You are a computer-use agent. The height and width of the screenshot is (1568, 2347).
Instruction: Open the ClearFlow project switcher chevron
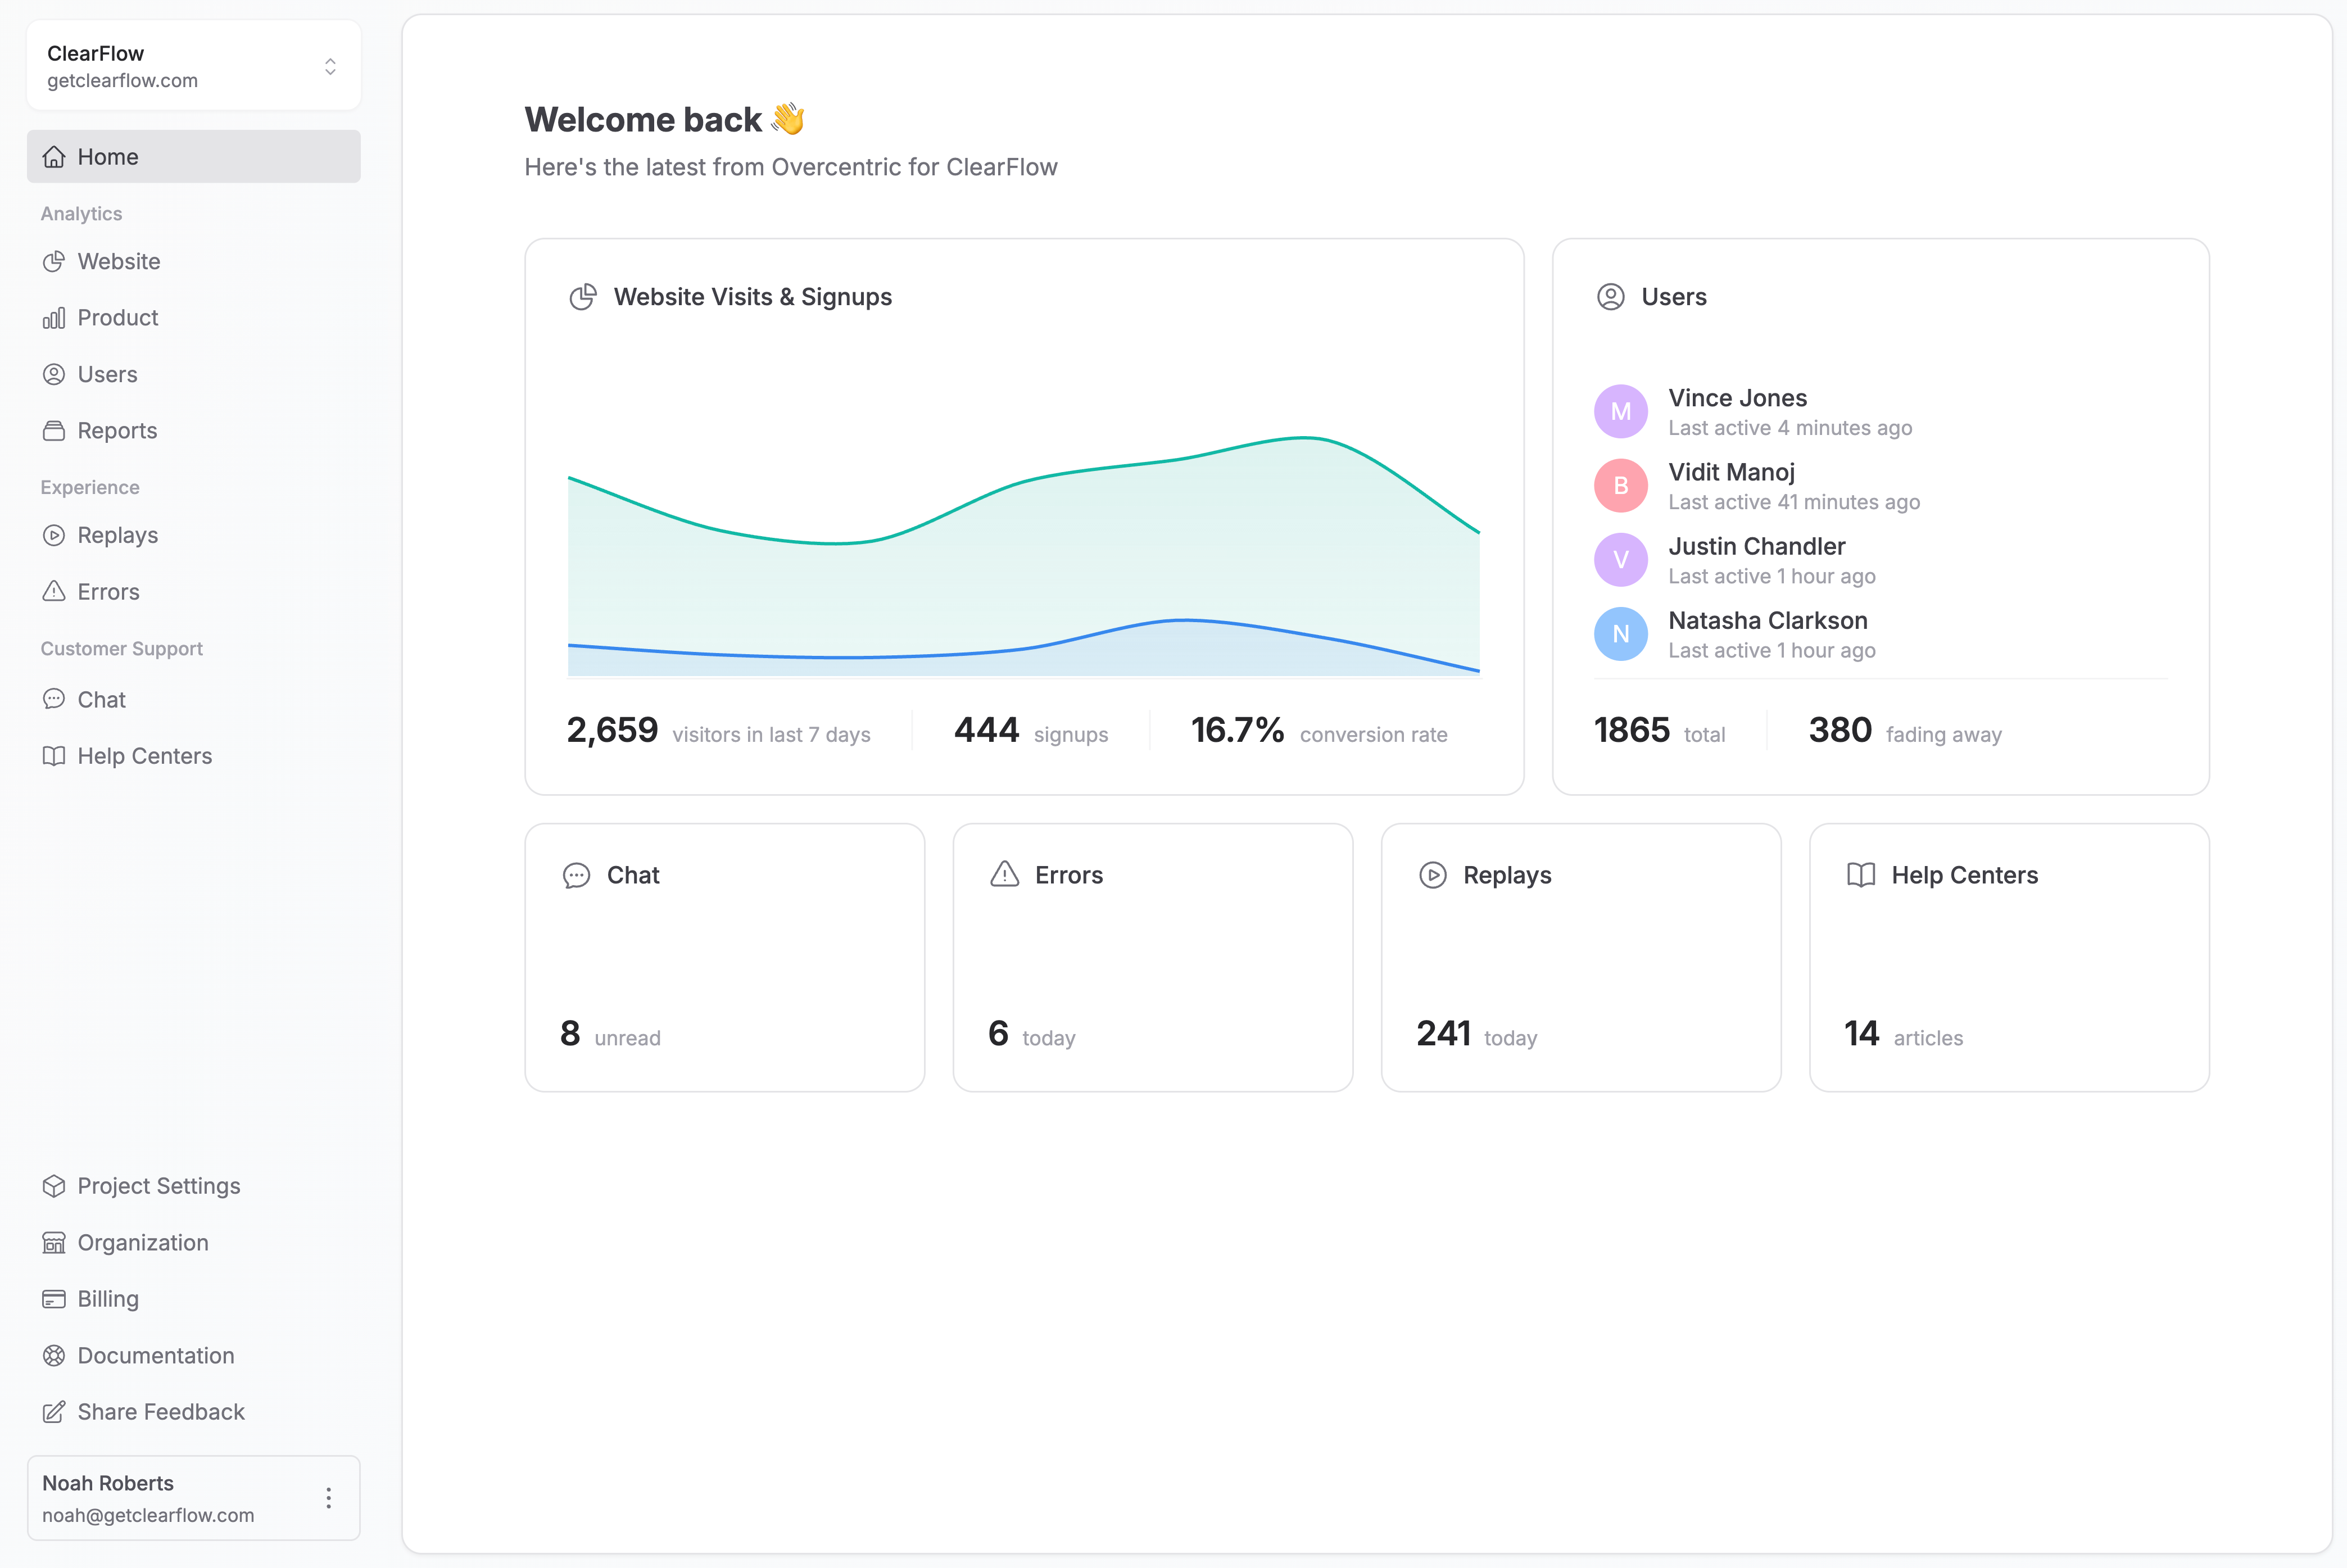[330, 66]
